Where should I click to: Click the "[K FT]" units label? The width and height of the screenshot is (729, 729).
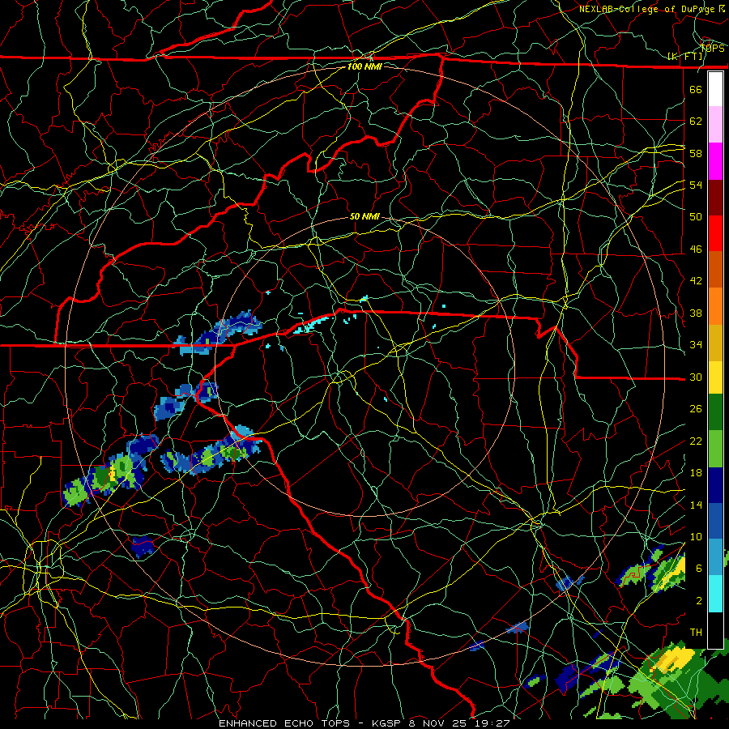tap(684, 57)
